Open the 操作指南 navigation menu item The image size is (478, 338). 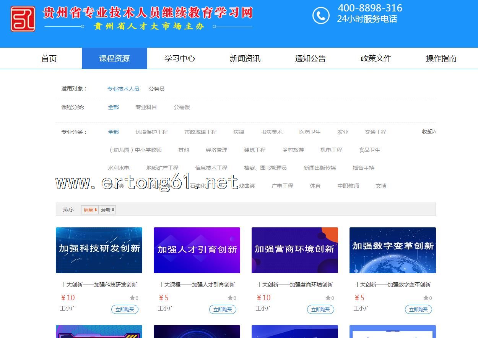pyautogui.click(x=441, y=58)
